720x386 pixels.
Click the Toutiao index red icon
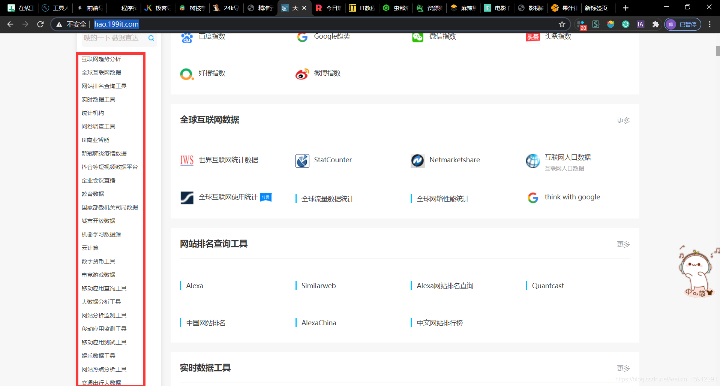pyautogui.click(x=533, y=37)
